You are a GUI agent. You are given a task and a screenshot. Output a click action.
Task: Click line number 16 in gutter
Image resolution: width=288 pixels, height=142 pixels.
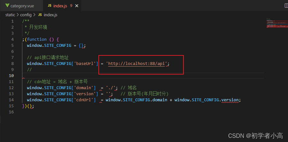[x=11, y=112]
